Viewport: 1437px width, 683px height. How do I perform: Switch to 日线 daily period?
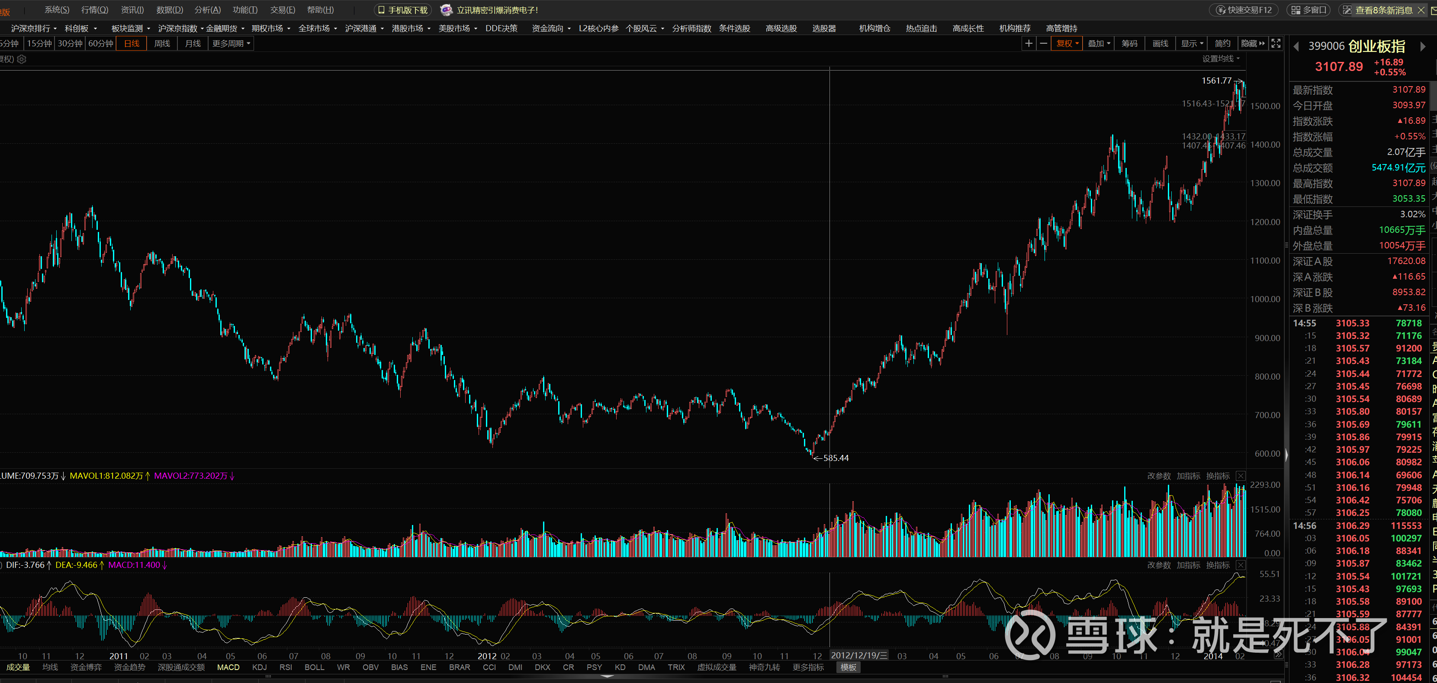click(132, 44)
